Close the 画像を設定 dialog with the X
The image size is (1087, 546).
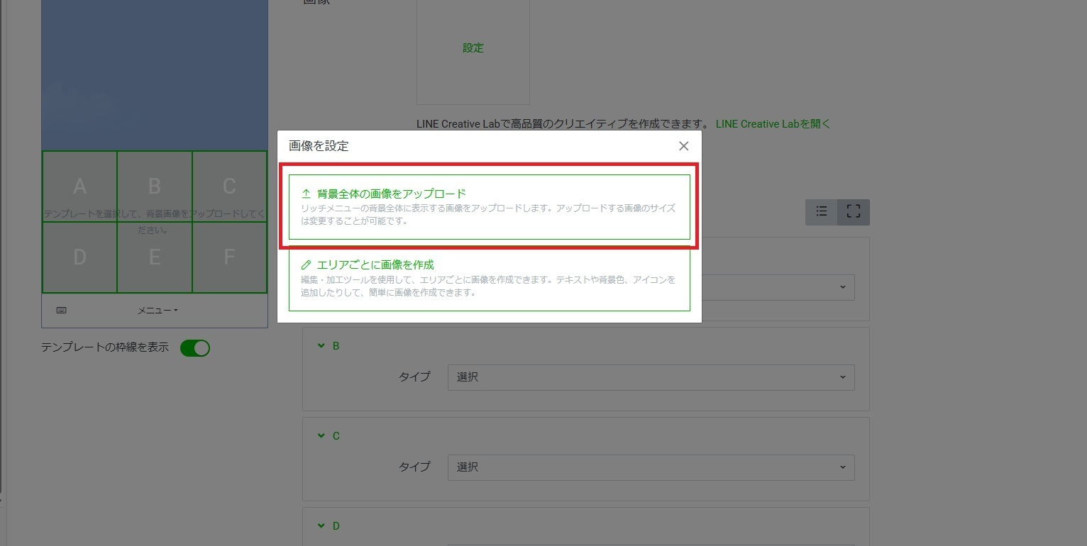(x=683, y=146)
